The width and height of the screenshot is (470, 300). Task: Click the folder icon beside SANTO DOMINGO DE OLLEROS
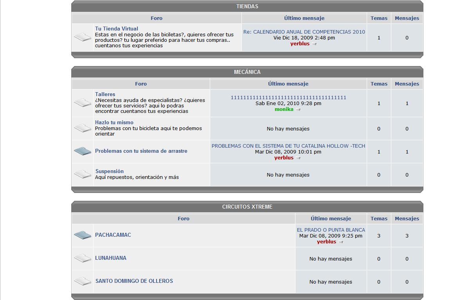click(83, 281)
